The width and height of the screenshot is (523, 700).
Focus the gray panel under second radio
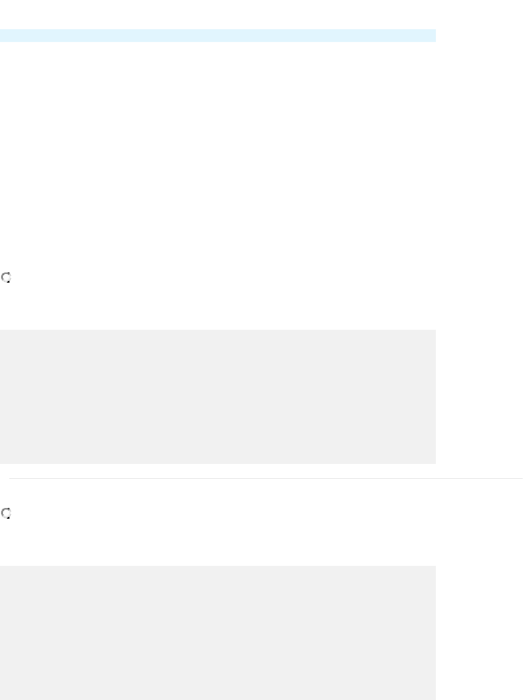218,632
